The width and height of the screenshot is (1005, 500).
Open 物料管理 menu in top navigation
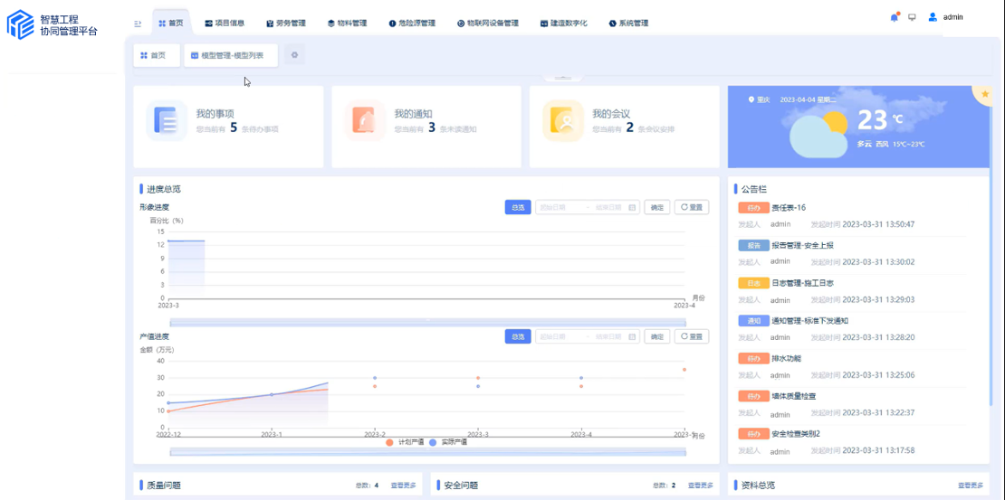[347, 24]
